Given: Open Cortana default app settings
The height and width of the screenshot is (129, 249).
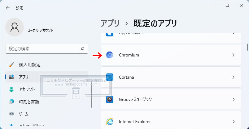Looking at the screenshot, I should 171,77.
